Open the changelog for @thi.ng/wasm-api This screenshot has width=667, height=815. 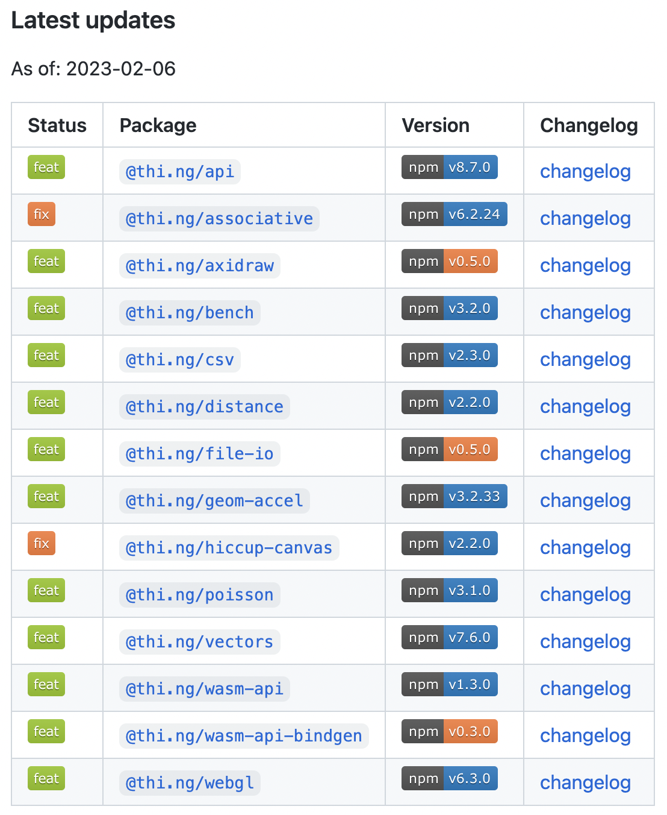click(x=585, y=689)
